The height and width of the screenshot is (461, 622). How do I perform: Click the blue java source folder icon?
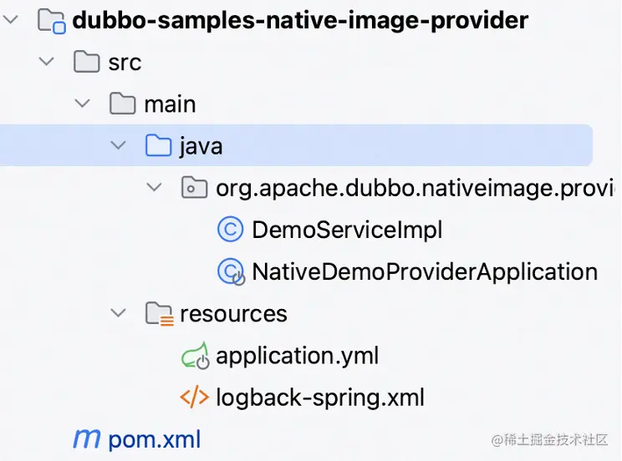coord(158,145)
